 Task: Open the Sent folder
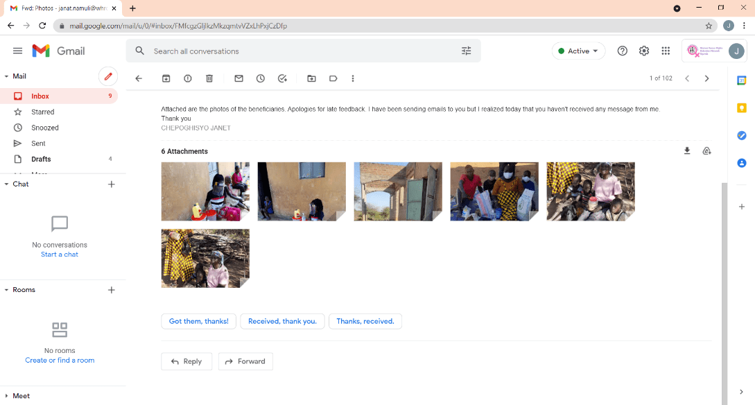[x=59, y=144]
